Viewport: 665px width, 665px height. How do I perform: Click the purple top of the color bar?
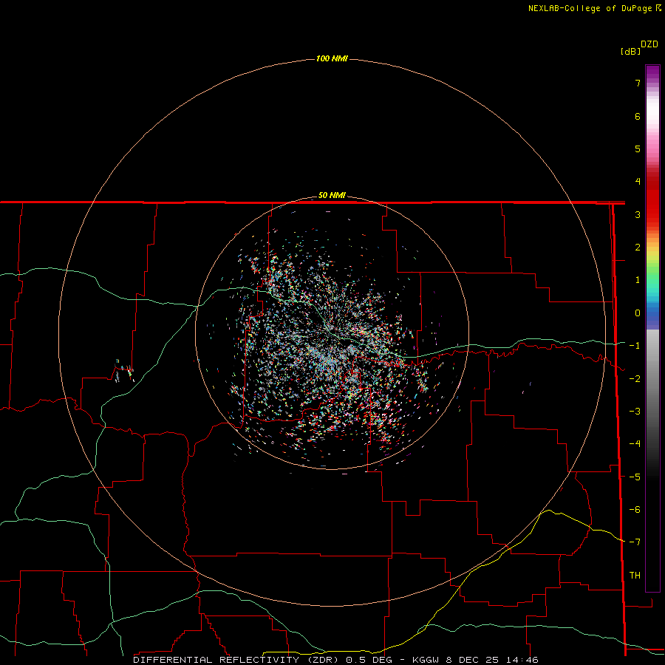(x=652, y=73)
